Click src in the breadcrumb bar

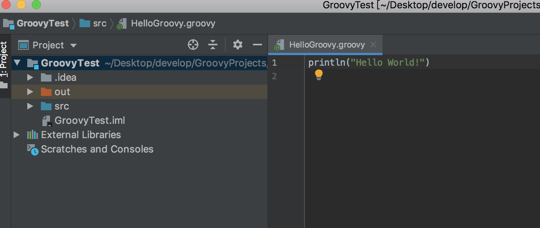click(100, 23)
